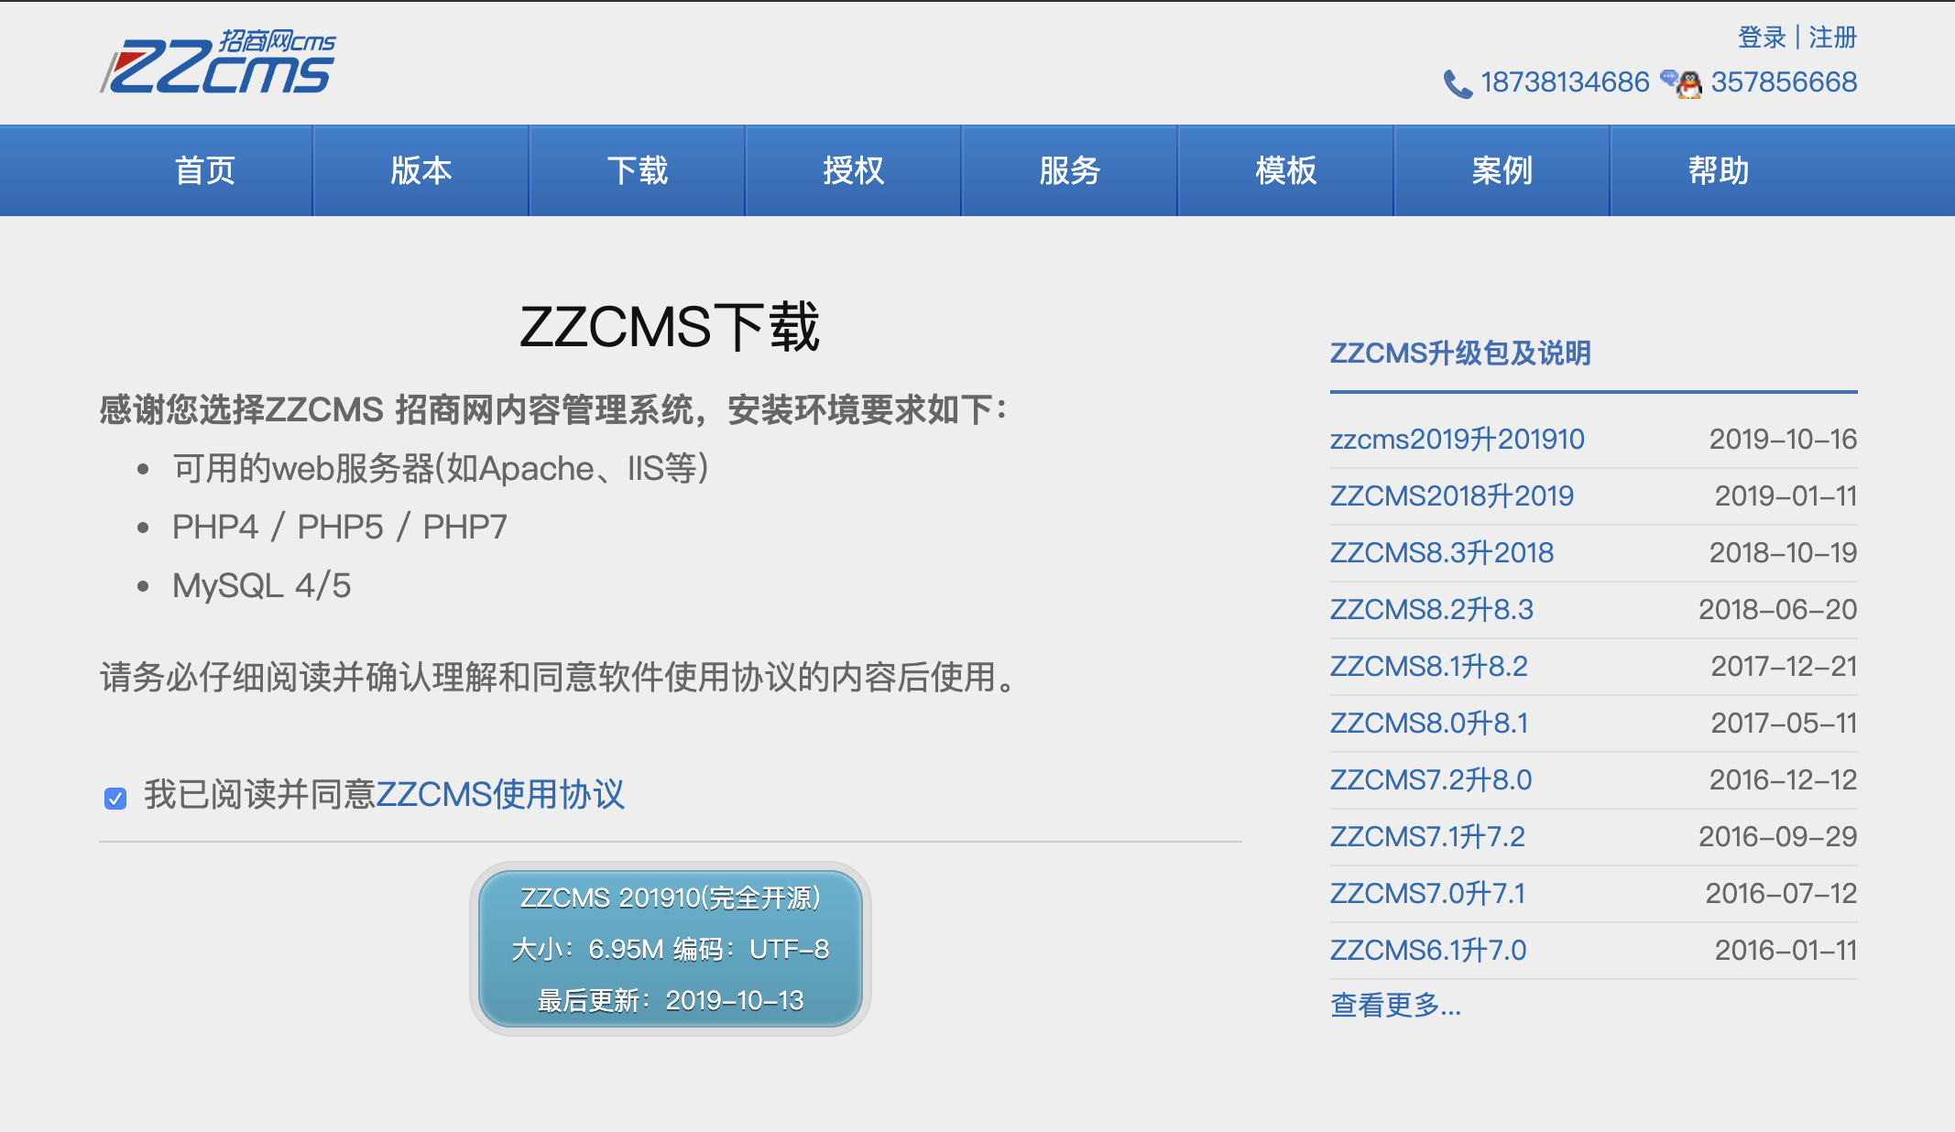Open ZZCMS8.3升2018 upgrade link
Image resolution: width=1955 pixels, height=1132 pixels.
1441,553
